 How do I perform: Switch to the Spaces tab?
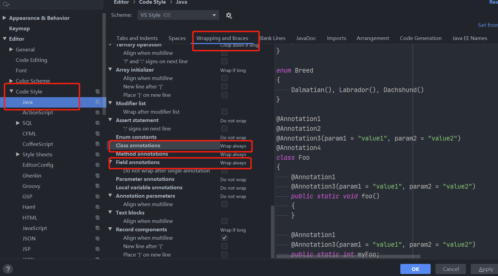coord(177,38)
